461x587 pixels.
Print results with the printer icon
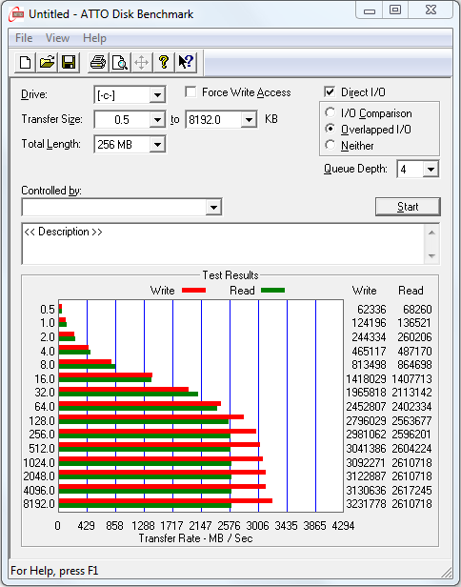pos(98,62)
